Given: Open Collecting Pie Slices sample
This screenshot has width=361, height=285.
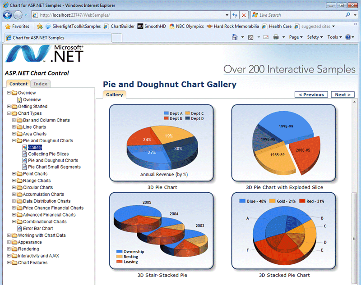Looking at the screenshot, I should tap(48, 154).
